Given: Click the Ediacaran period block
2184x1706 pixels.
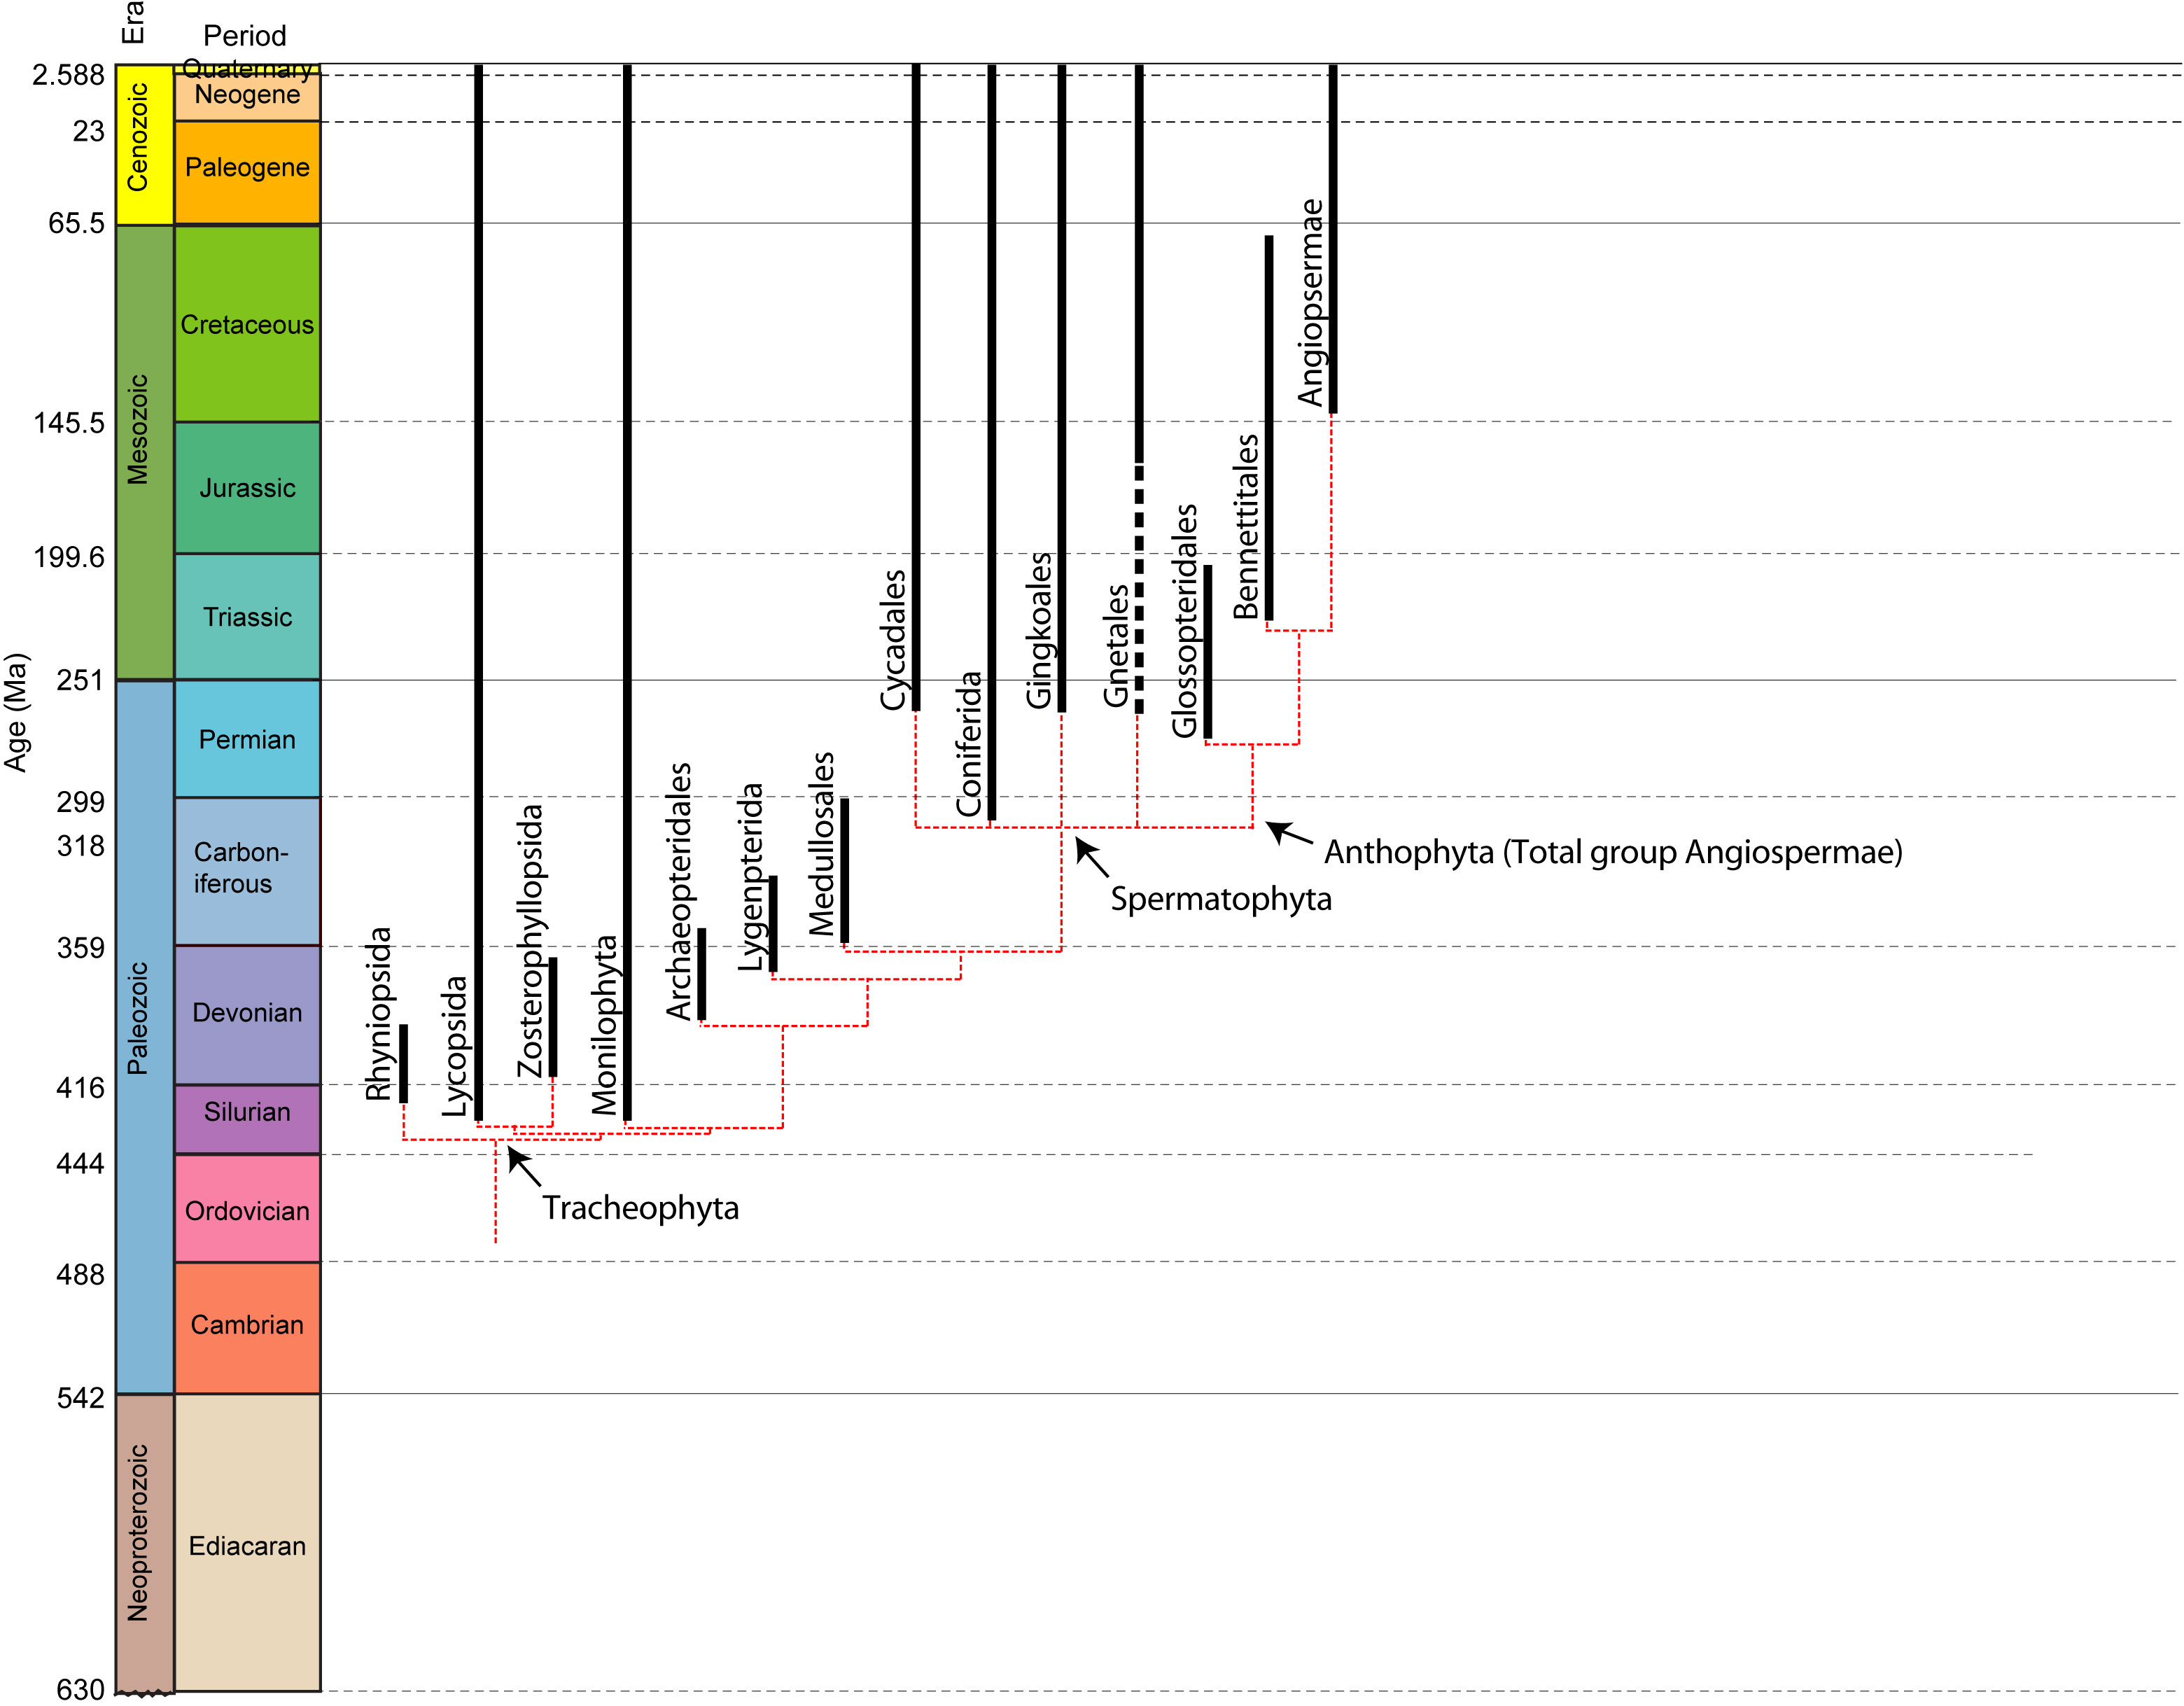Looking at the screenshot, I should coord(247,1545).
